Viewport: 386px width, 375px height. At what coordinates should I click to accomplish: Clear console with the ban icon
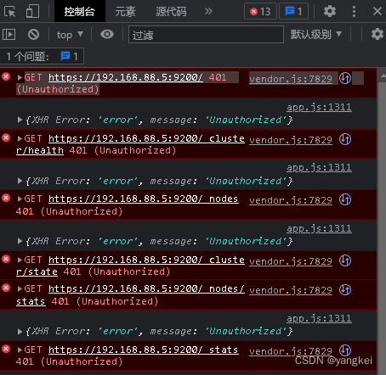click(x=33, y=35)
